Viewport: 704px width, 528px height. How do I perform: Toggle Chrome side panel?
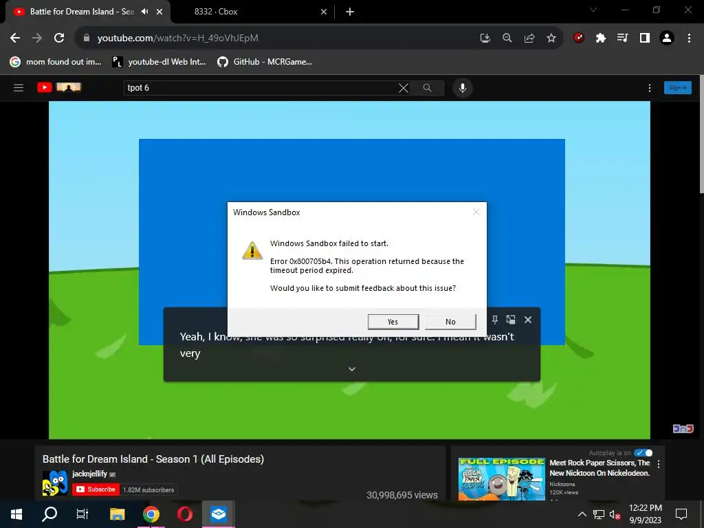[645, 38]
